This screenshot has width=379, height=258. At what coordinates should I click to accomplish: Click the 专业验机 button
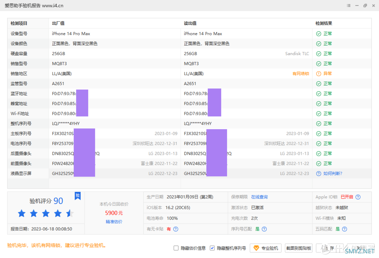(x=266, y=248)
